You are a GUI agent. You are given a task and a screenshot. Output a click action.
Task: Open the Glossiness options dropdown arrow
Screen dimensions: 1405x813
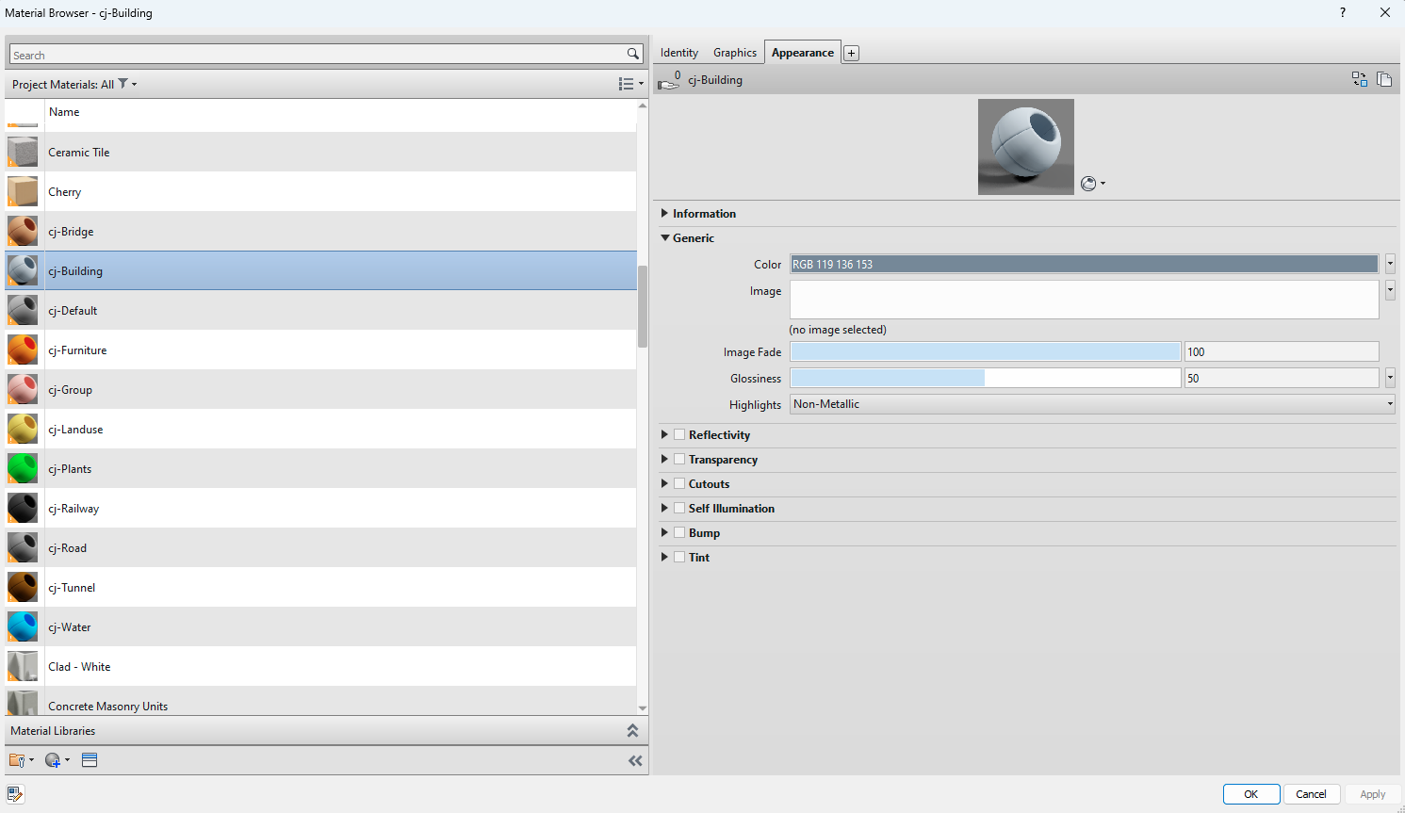1390,378
